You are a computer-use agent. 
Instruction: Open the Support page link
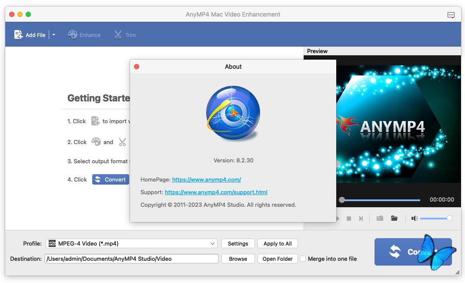click(216, 192)
